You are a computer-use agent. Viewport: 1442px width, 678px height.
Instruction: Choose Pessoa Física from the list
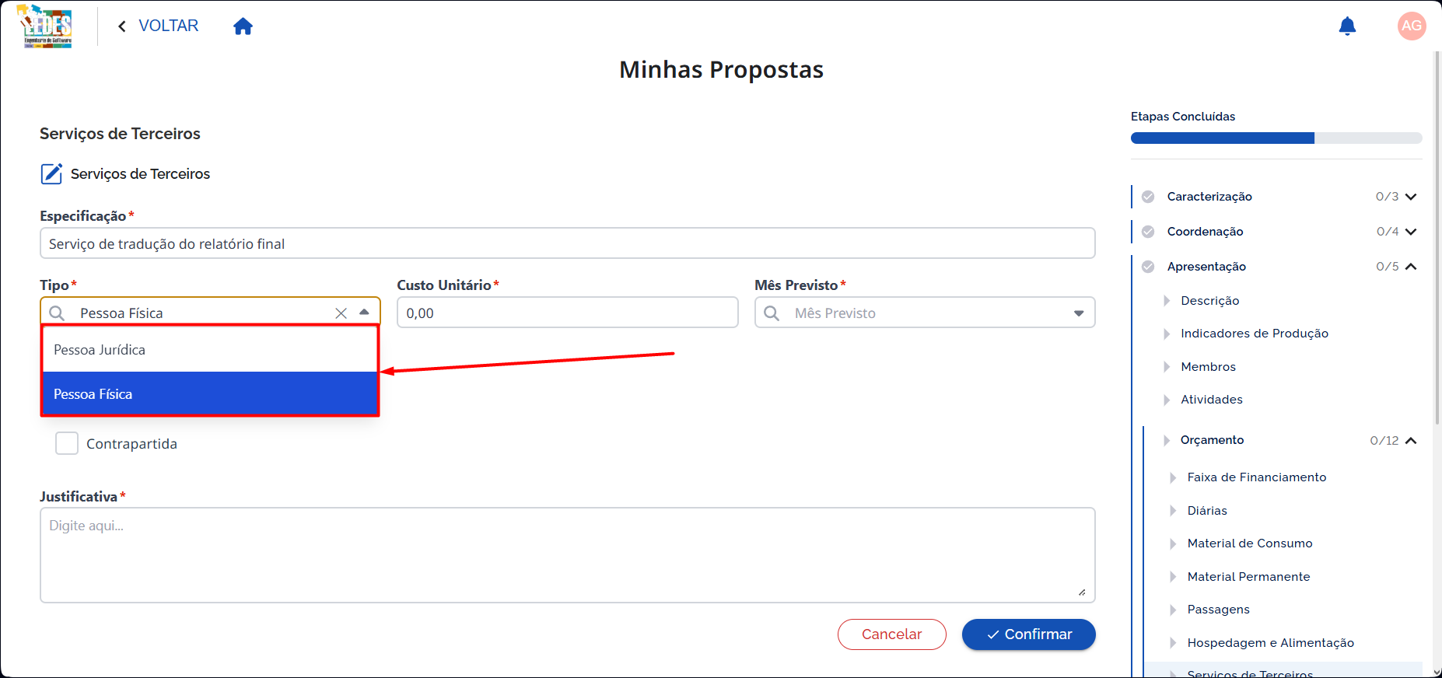coord(210,393)
